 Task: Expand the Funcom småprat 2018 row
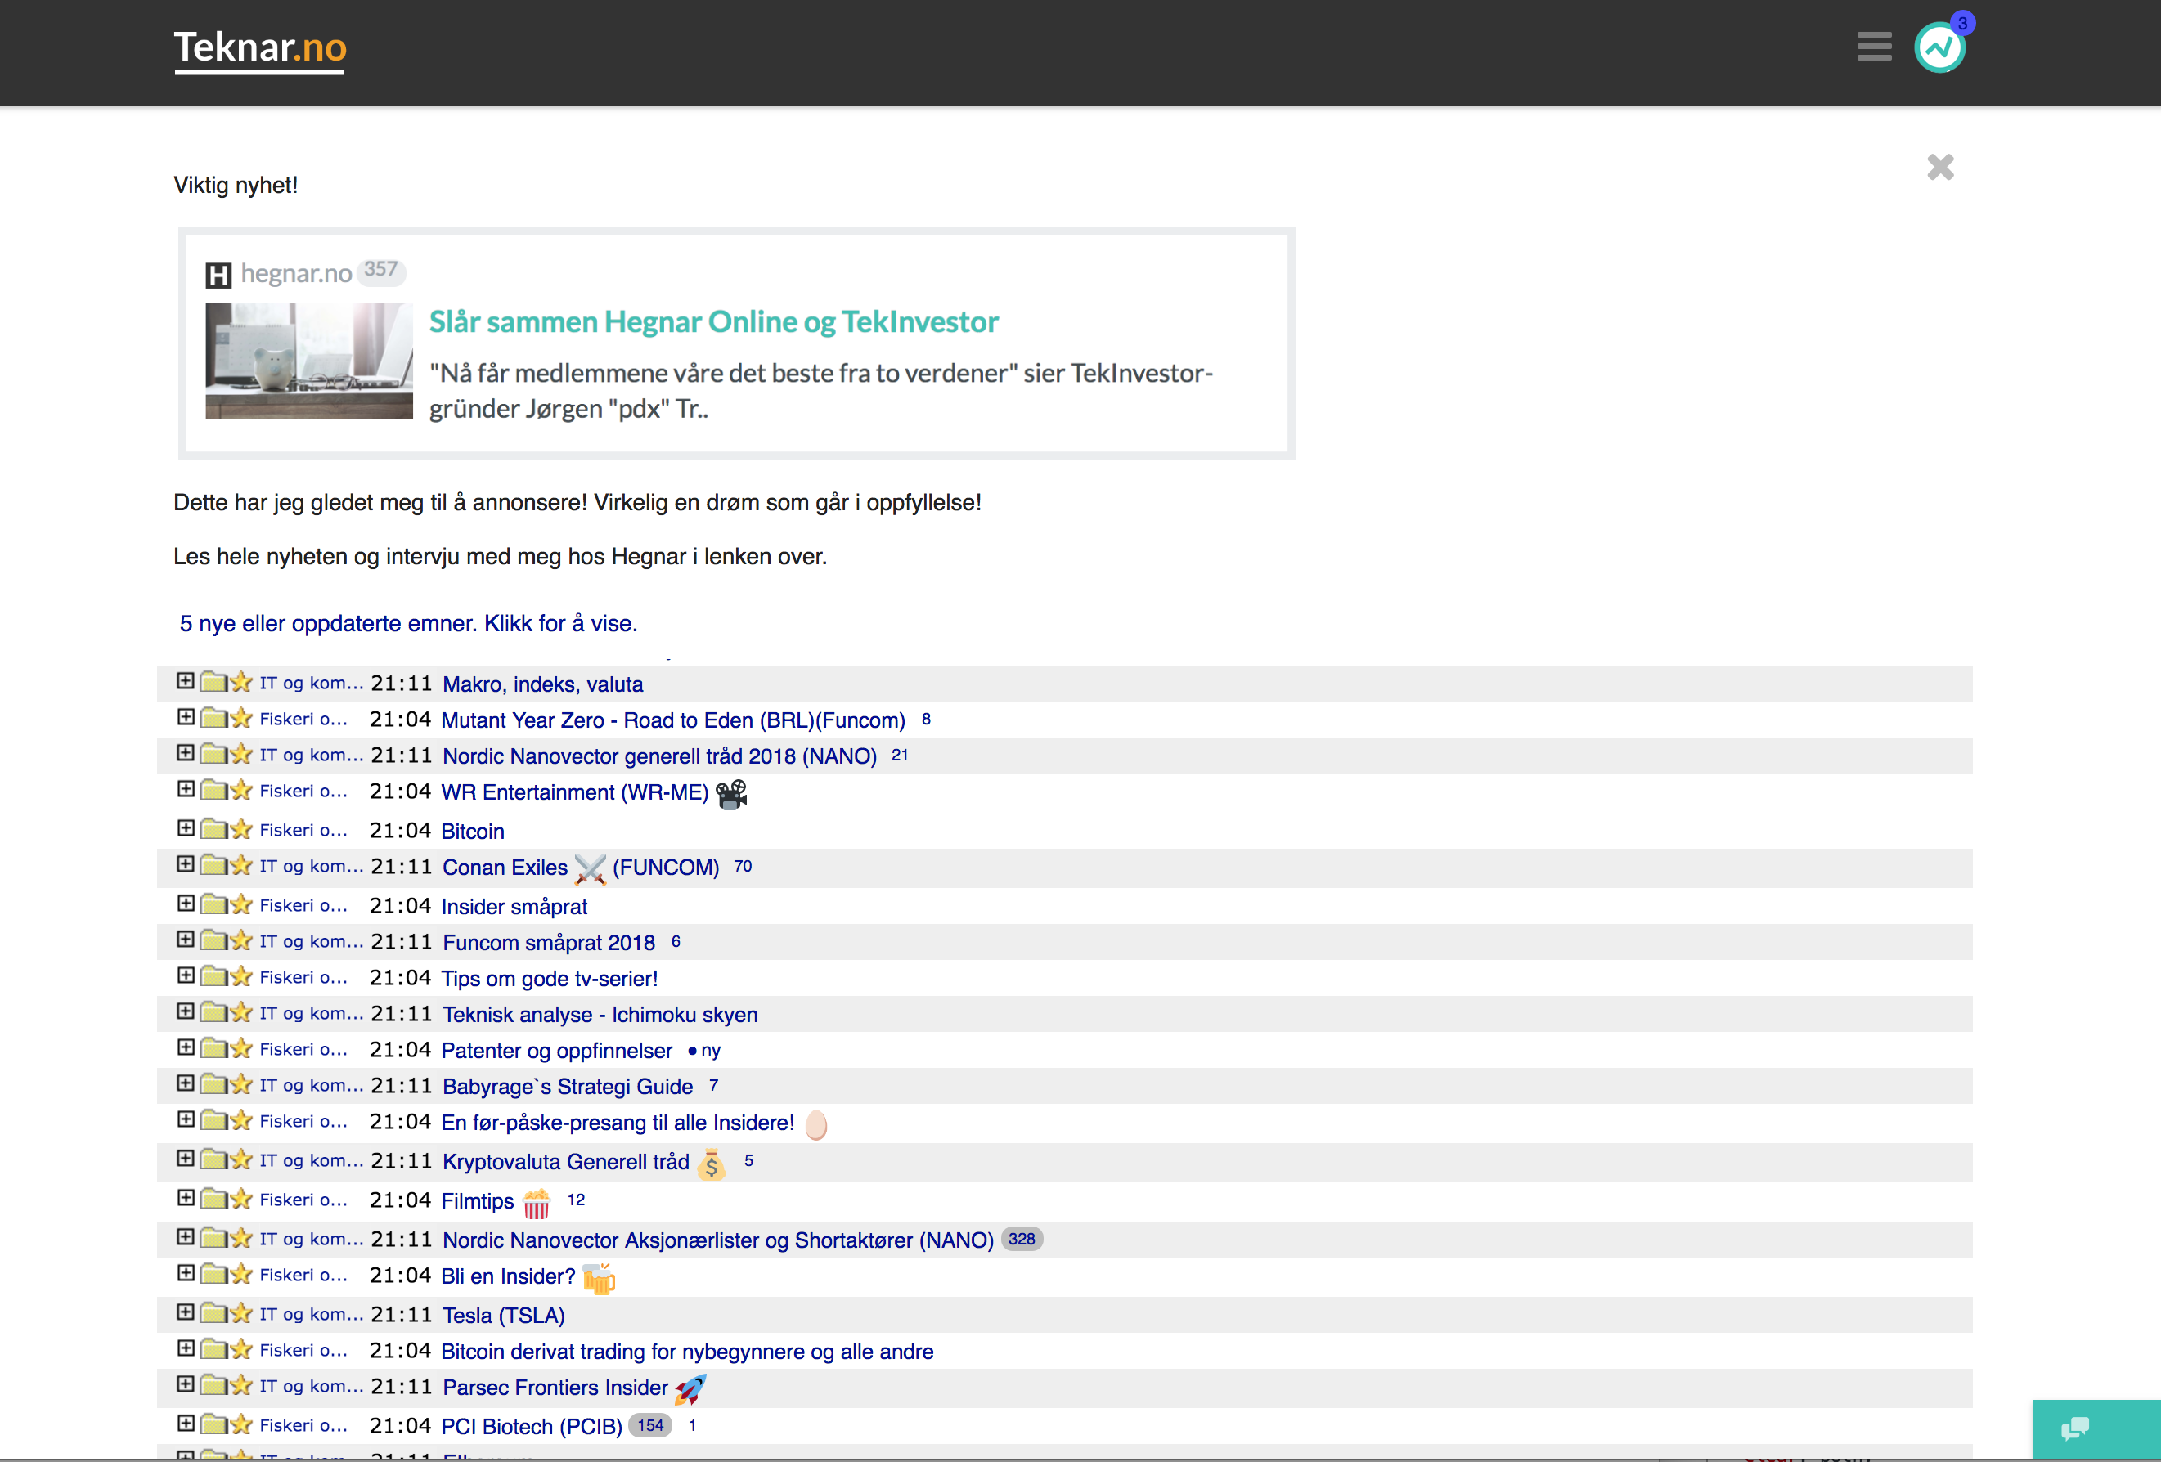[x=186, y=940]
